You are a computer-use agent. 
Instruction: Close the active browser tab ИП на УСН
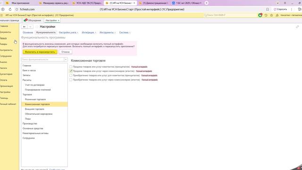tap(134, 3)
